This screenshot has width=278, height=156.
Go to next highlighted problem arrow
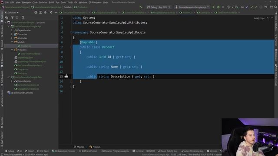272,18
